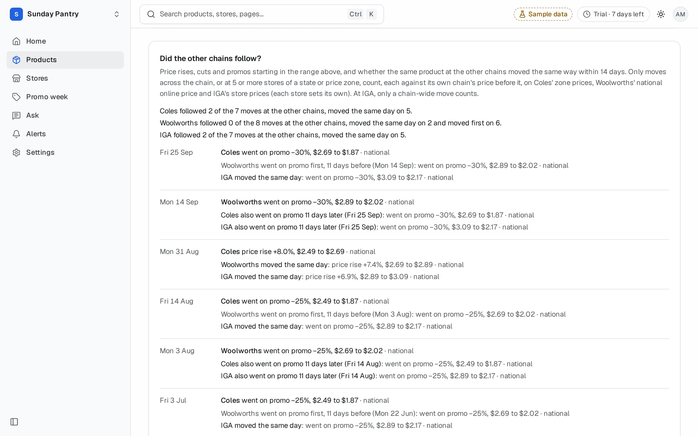Click 'Woolworths went on promo first' Mon 22 Jun line
Screen dimensions: 698x436
coord(395,413)
